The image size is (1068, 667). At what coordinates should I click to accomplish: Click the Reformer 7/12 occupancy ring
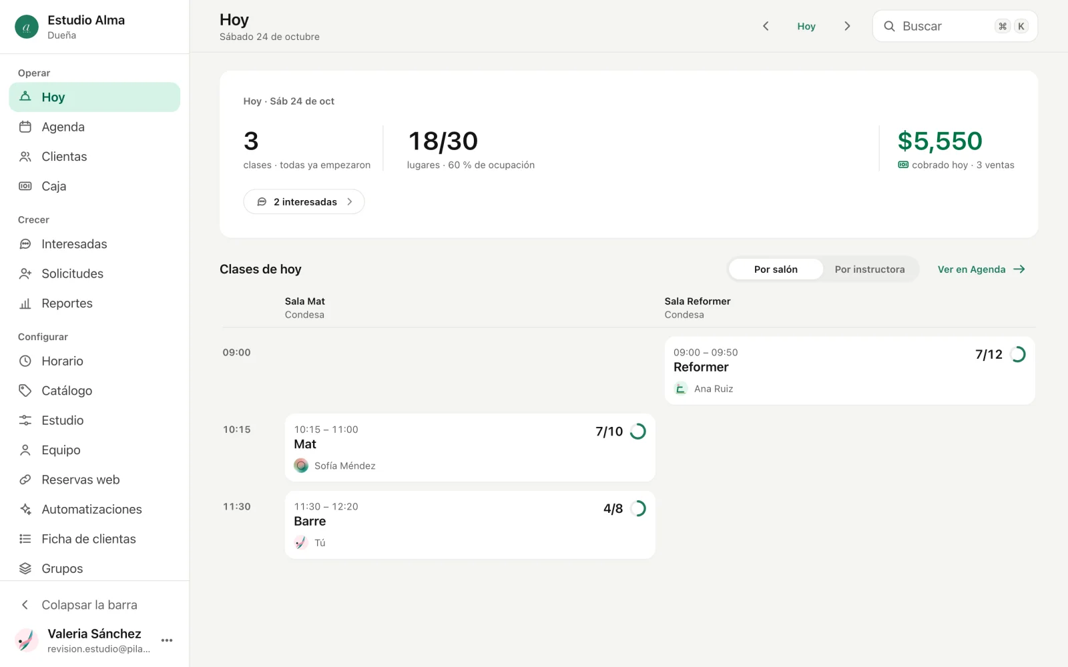click(1018, 354)
